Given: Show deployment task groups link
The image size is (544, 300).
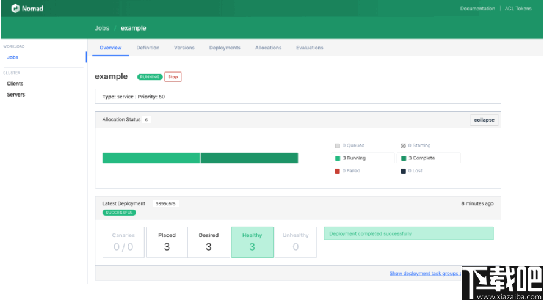Looking at the screenshot, I should pos(426,273).
